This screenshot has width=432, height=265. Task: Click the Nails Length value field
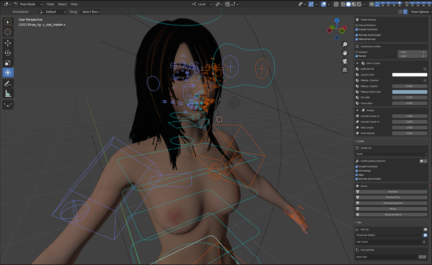(x=410, y=127)
